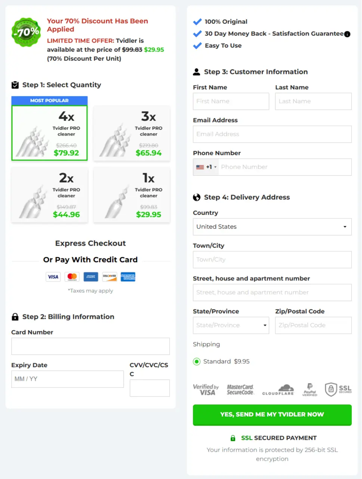
Task: Click the Street, house and apartment number field
Action: tap(272, 292)
